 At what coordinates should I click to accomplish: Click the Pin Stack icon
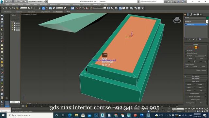coord(186,39)
